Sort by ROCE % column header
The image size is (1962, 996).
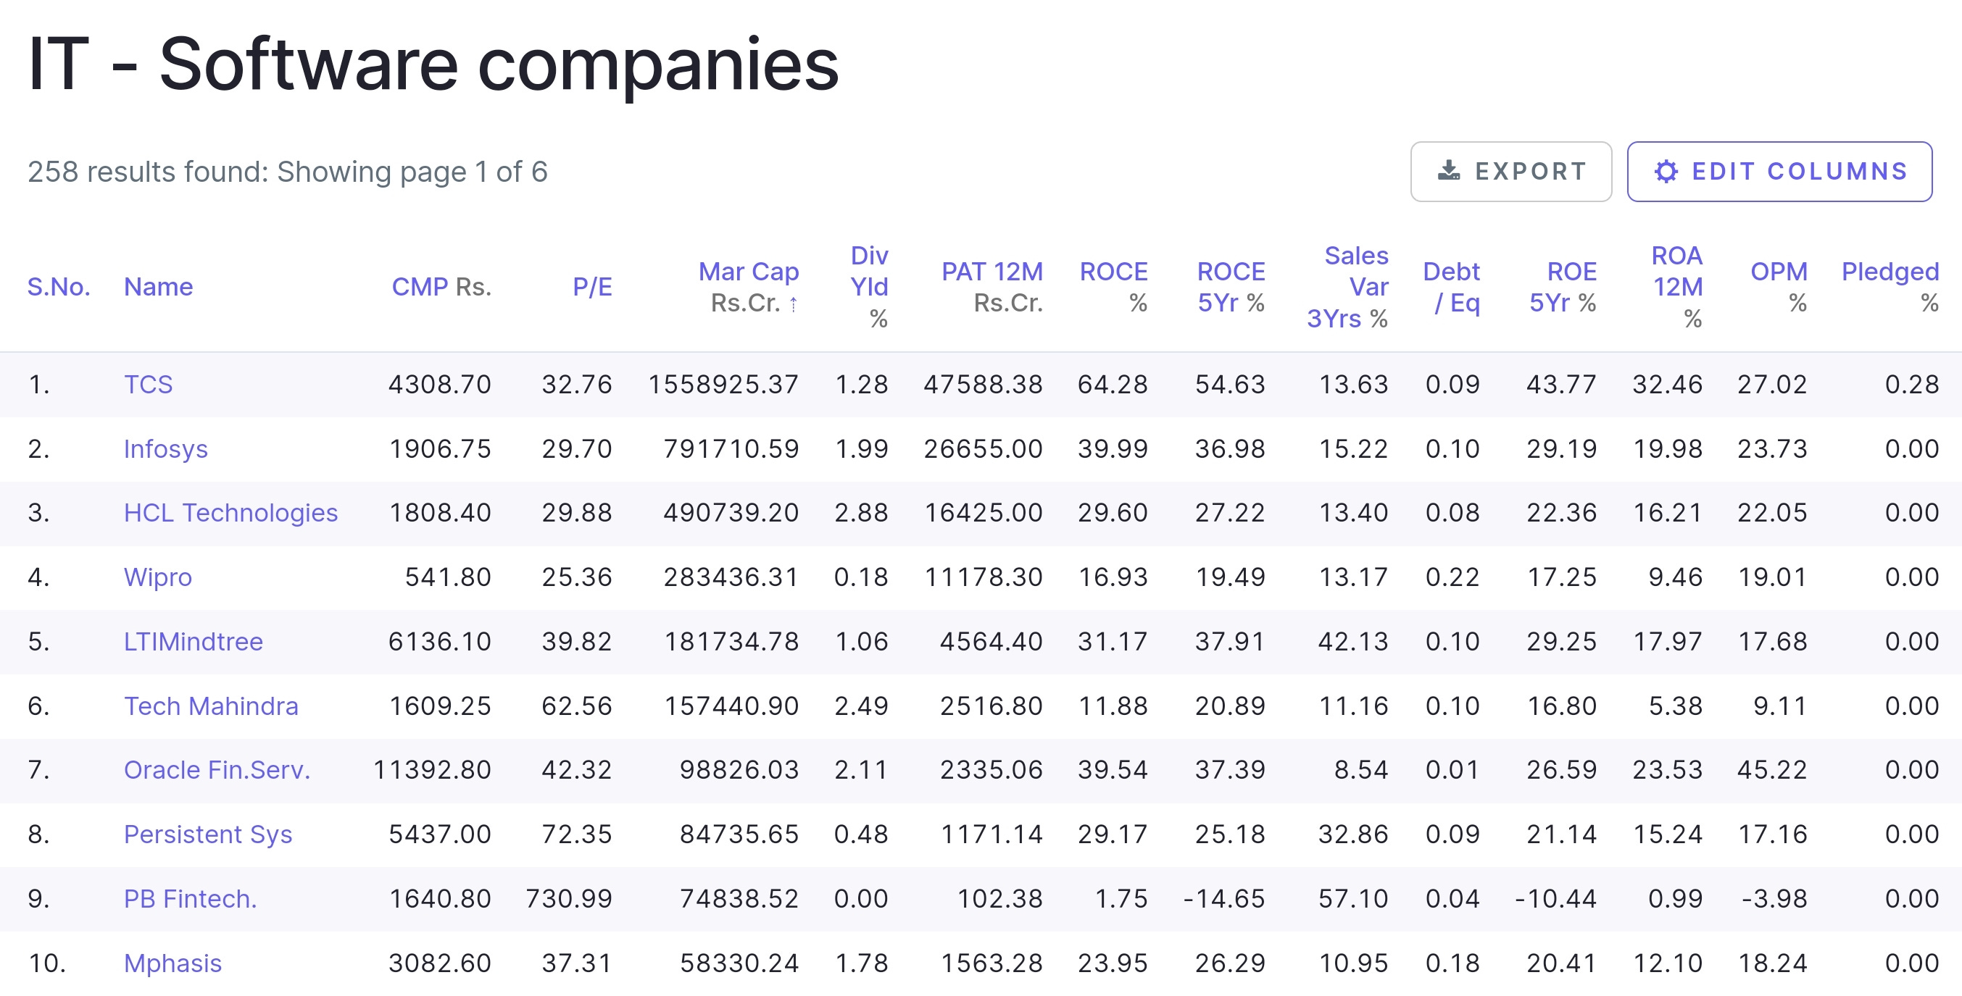tap(1113, 286)
